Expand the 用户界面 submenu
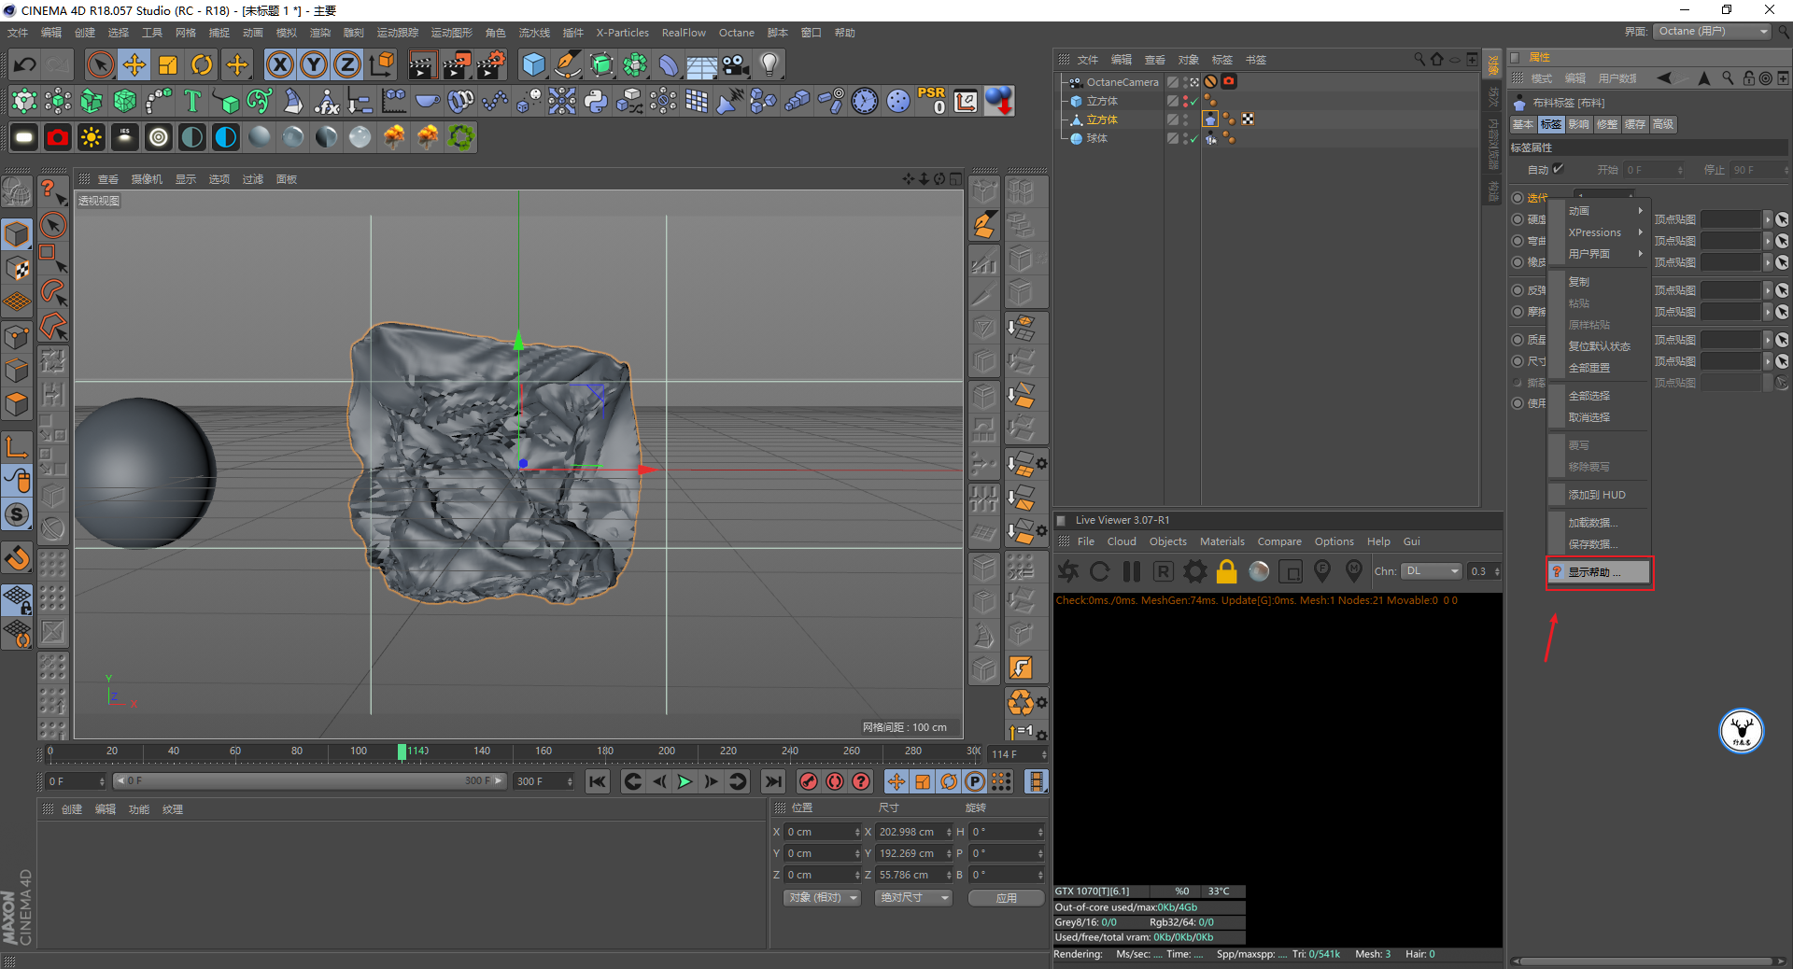The image size is (1793, 969). pos(1599,254)
